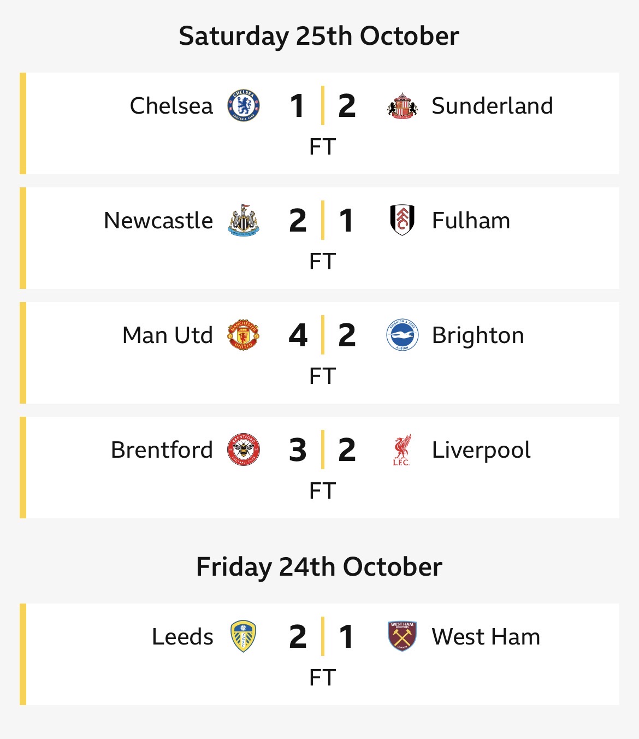Open the Chelsea team name link

[171, 106]
